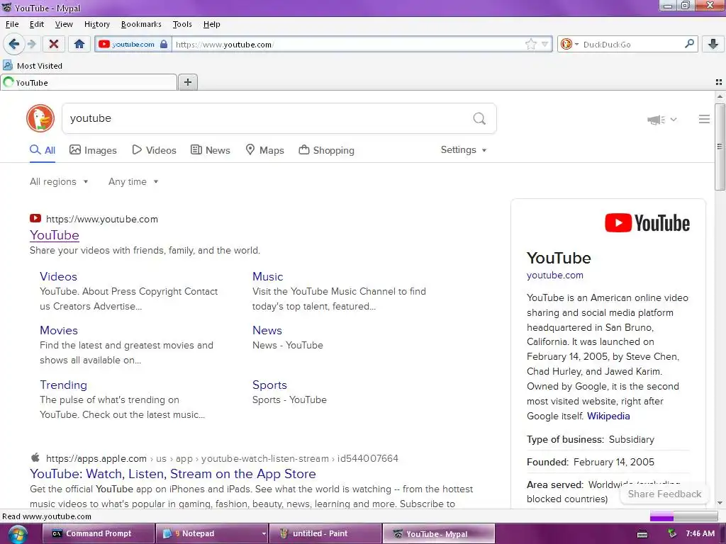Select the YouTube browser tab
The height and width of the screenshot is (544, 726).
89,83
